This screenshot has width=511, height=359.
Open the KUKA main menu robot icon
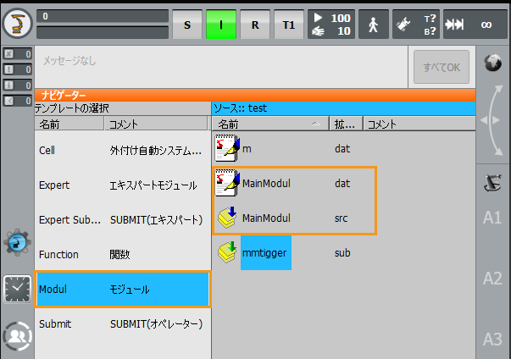17,24
